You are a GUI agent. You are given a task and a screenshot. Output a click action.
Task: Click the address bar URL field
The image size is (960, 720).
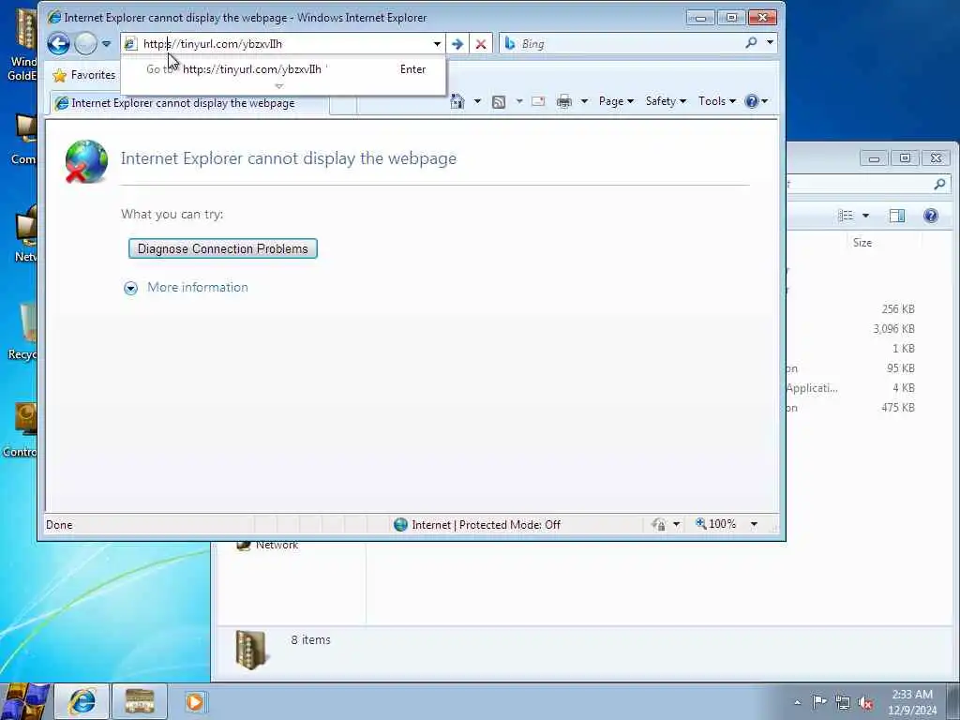pyautogui.click(x=277, y=43)
